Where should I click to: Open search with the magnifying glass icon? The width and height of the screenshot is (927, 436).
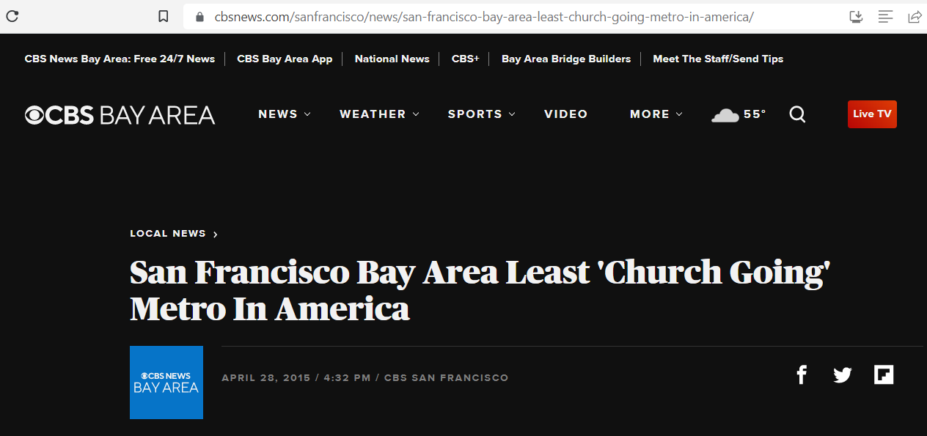click(797, 114)
